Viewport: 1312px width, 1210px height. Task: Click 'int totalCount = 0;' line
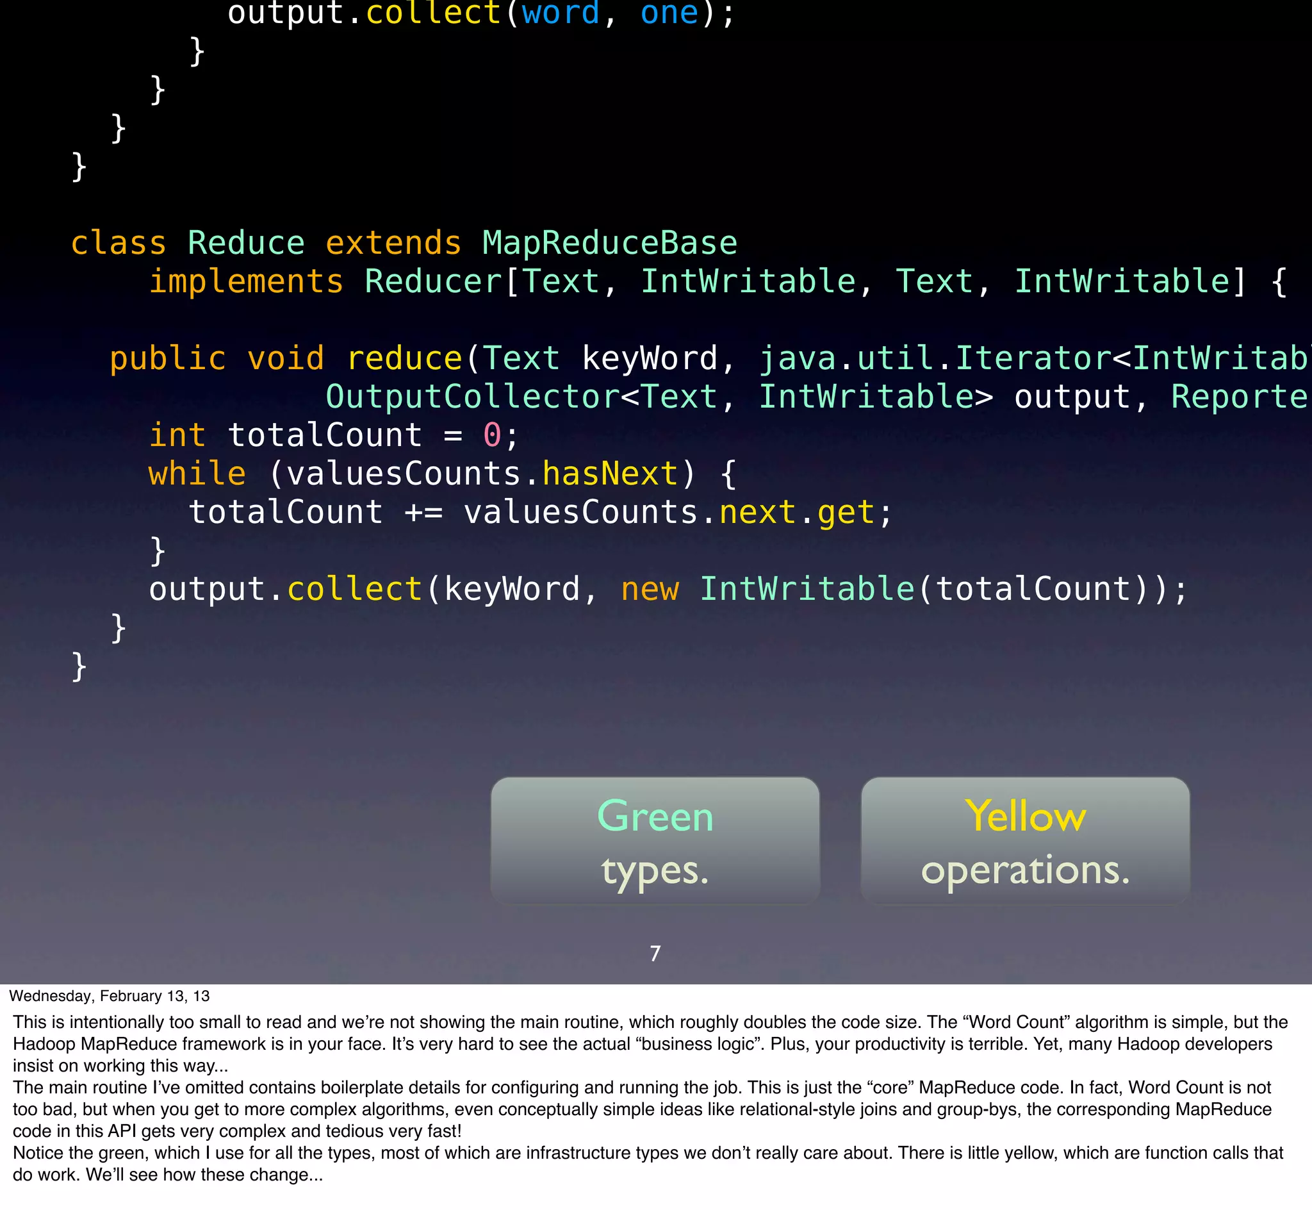tap(334, 435)
